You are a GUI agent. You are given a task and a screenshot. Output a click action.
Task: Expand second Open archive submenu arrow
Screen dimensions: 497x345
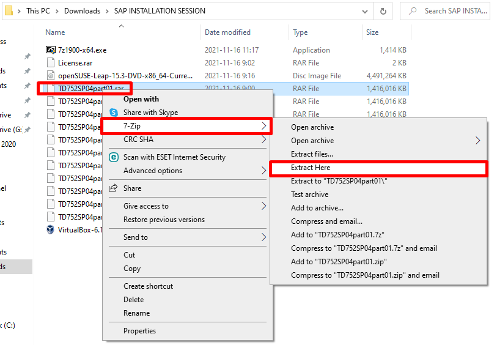click(477, 141)
